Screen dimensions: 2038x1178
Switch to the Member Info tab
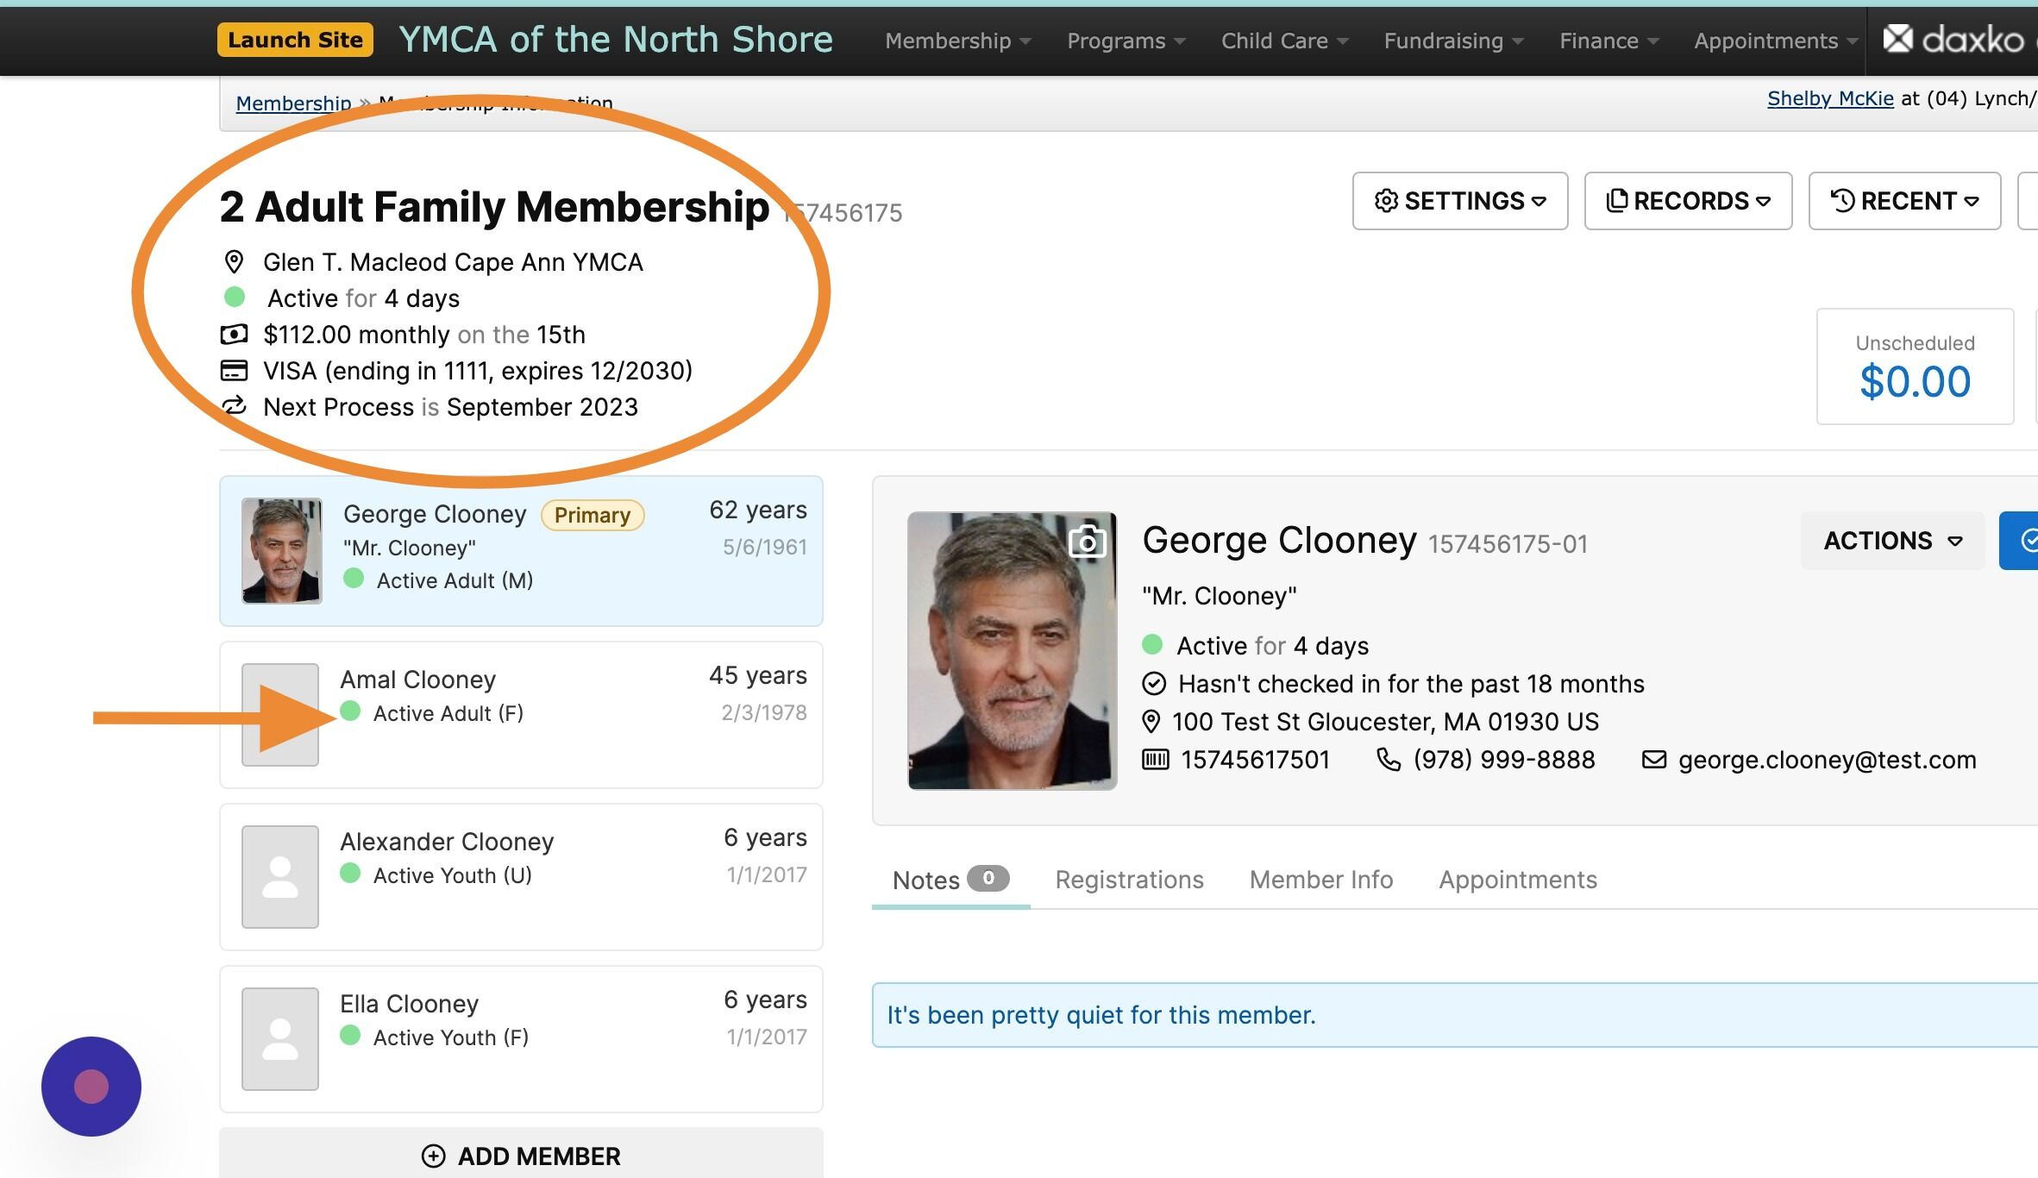1321,880
